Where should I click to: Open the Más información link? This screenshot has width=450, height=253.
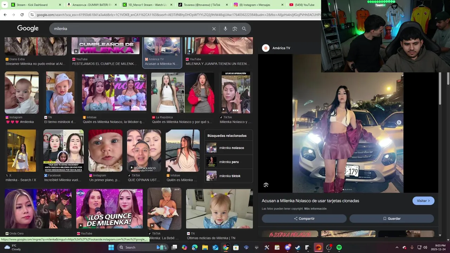[x=315, y=209]
